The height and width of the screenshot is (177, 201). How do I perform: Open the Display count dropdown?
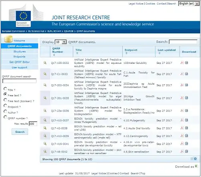[x=61, y=42]
